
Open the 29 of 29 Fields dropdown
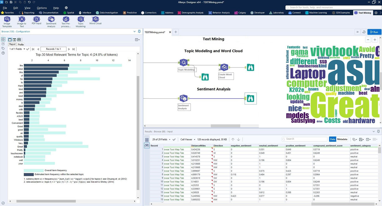tap(161, 140)
